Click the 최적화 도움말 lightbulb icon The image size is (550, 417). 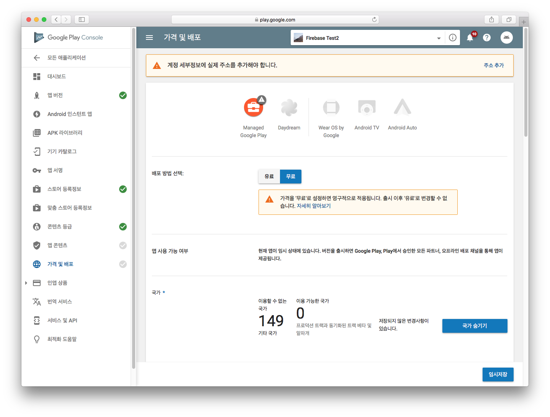click(37, 339)
